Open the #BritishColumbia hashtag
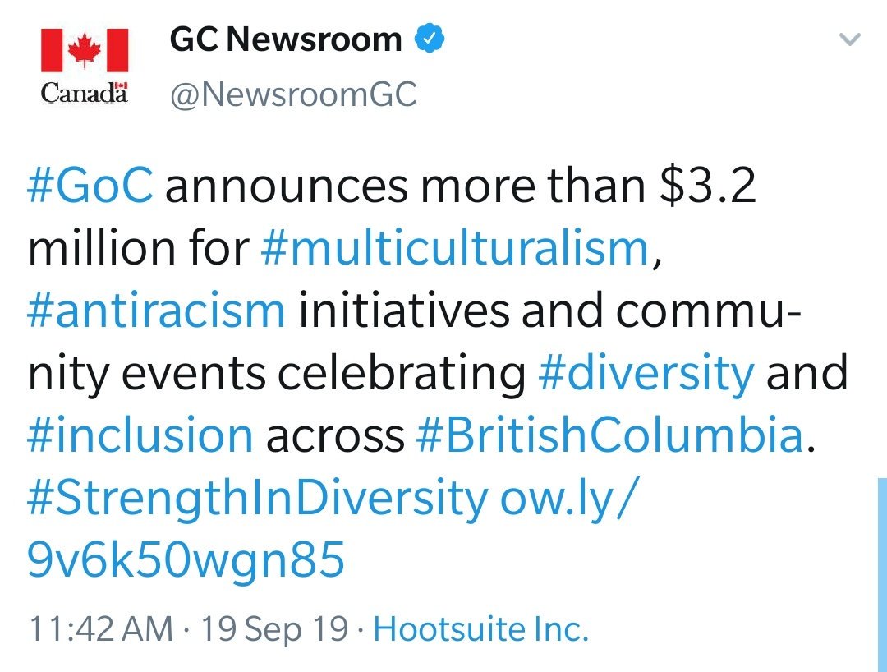The image size is (887, 672). [609, 435]
